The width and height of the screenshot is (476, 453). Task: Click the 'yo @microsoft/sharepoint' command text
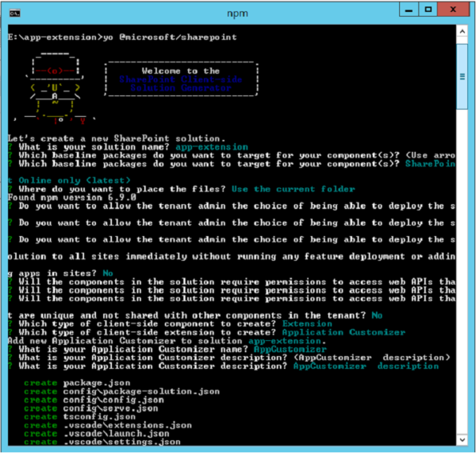171,37
